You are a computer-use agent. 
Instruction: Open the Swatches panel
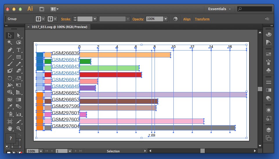(269, 54)
